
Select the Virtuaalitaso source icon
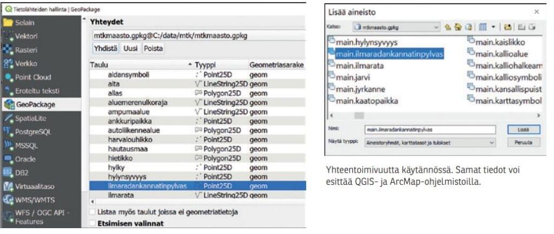point(8,186)
